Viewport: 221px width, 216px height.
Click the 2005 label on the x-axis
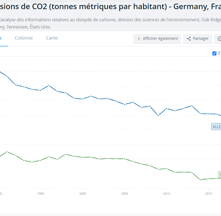[x=125, y=194]
